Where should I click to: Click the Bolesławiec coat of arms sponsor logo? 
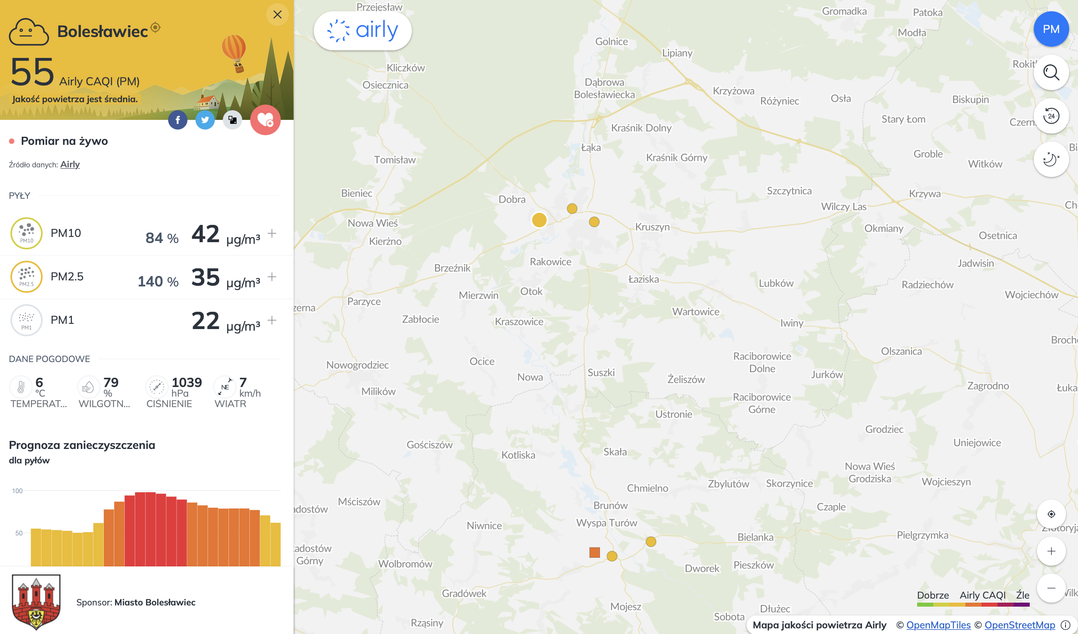pyautogui.click(x=36, y=602)
